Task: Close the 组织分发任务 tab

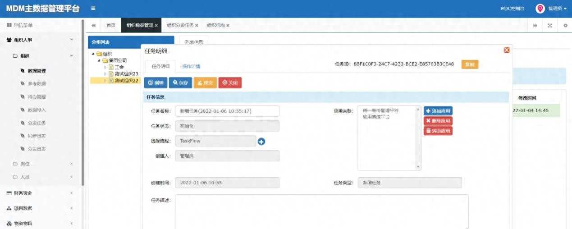Action: pos(197,26)
